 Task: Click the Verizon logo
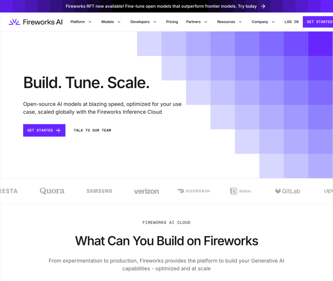click(x=146, y=191)
